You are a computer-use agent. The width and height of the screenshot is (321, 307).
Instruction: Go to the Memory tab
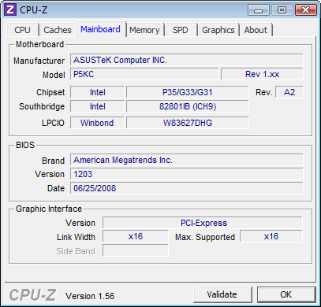click(x=144, y=30)
